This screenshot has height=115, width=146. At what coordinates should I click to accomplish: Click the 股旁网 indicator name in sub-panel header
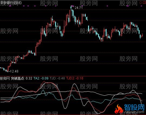[x=5, y=78]
